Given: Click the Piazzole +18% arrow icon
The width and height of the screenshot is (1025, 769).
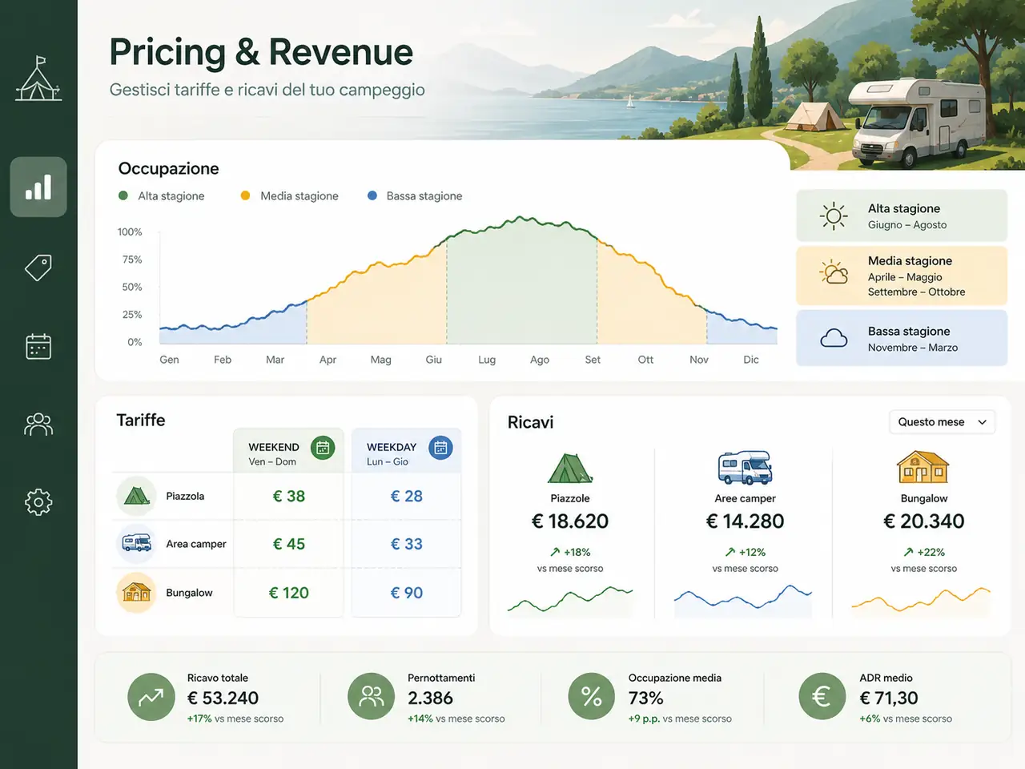Looking at the screenshot, I should point(555,552).
